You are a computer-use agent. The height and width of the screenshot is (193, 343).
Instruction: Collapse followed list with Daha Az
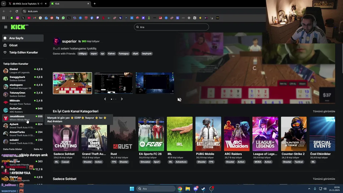(x=38, y=149)
